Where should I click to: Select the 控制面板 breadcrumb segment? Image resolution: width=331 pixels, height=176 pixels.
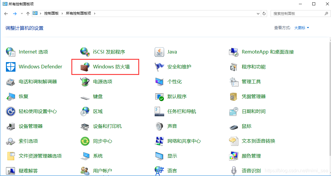coord(51,13)
